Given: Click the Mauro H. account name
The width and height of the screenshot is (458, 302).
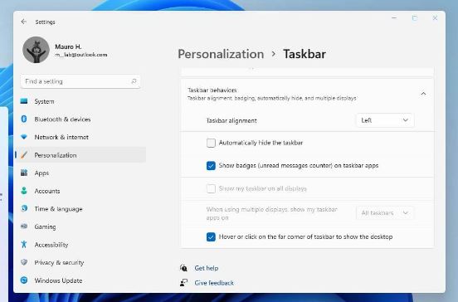Looking at the screenshot, I should (68, 46).
